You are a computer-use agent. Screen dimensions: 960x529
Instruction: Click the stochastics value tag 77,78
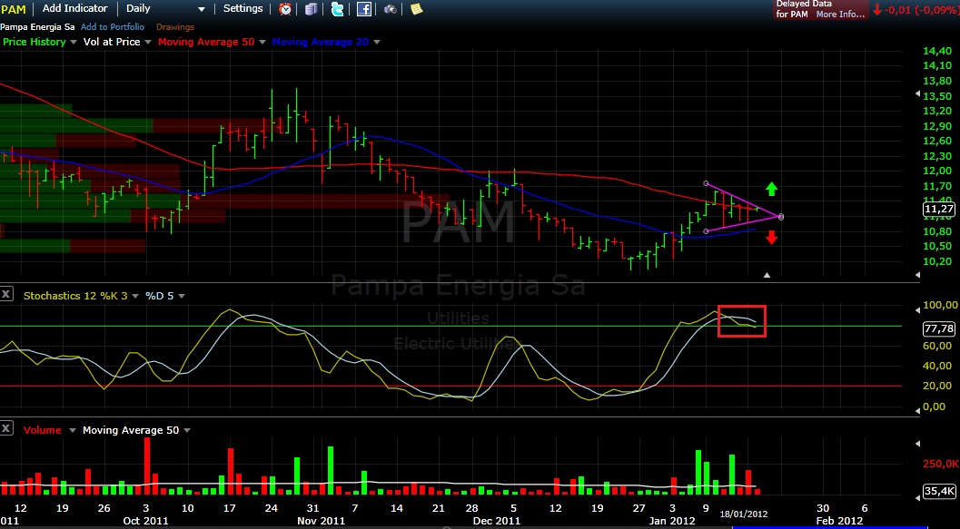939,329
